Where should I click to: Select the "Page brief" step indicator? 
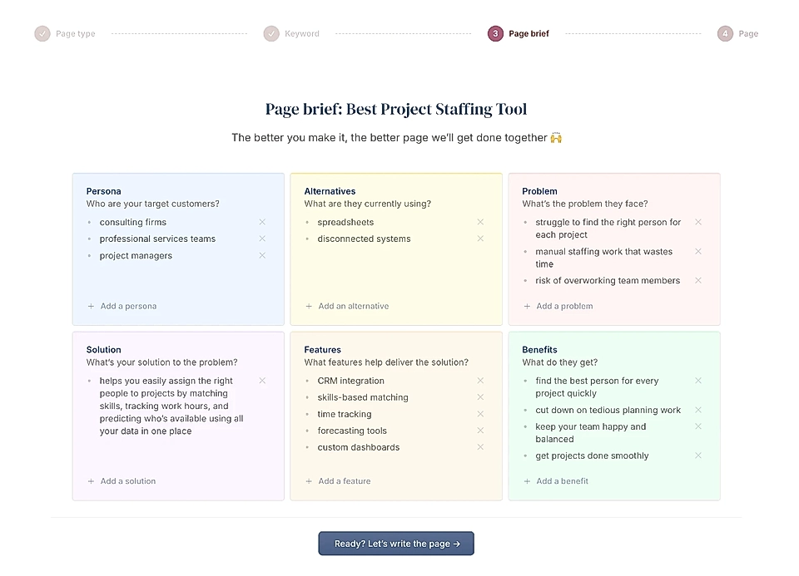tap(495, 33)
